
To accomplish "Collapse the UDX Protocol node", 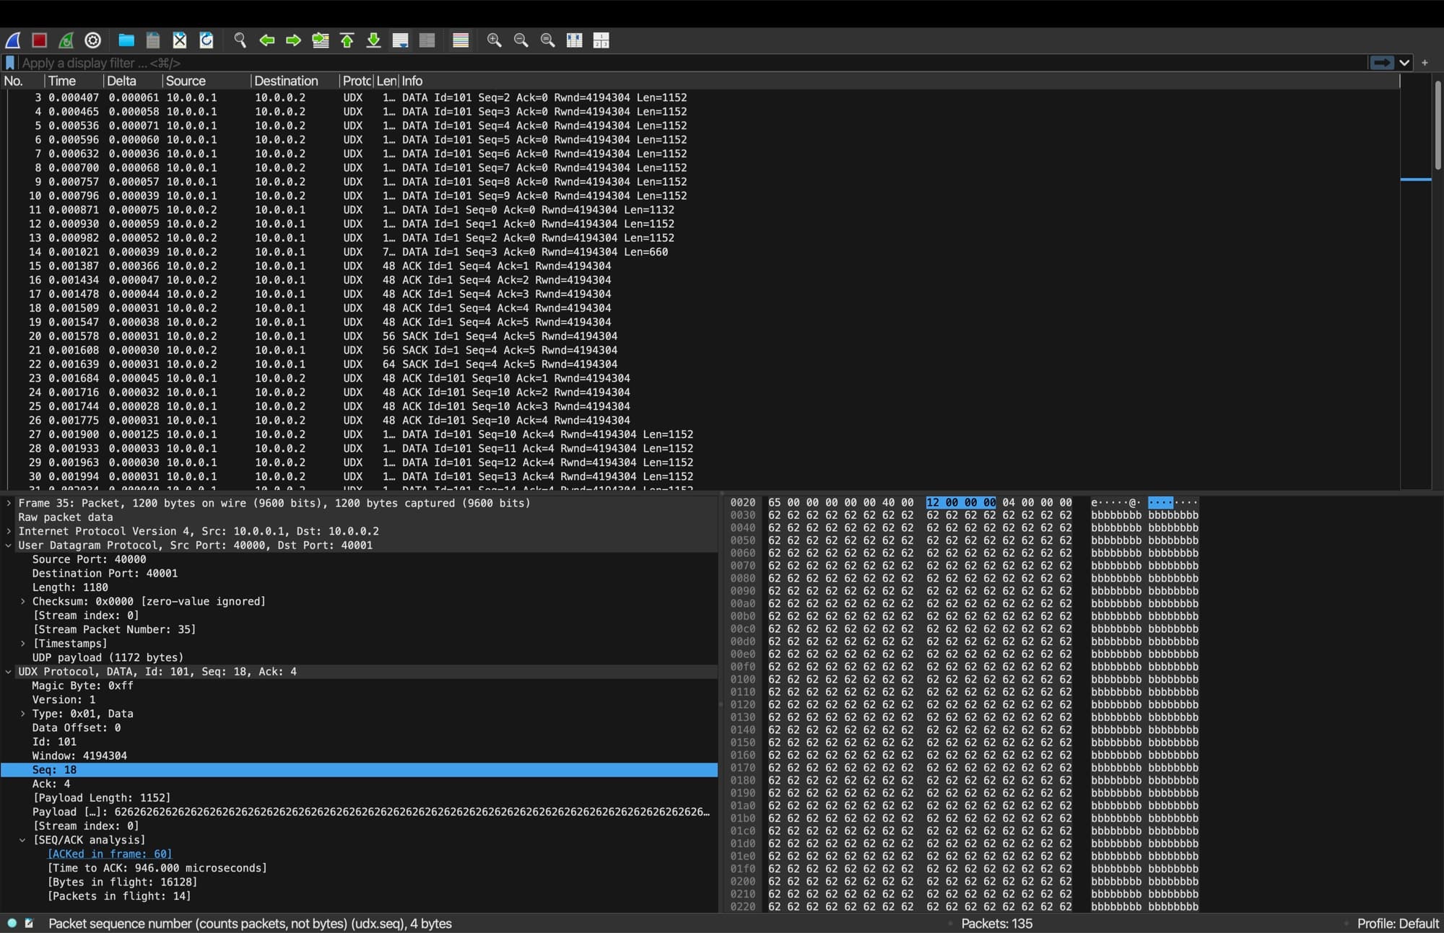I will [9, 672].
